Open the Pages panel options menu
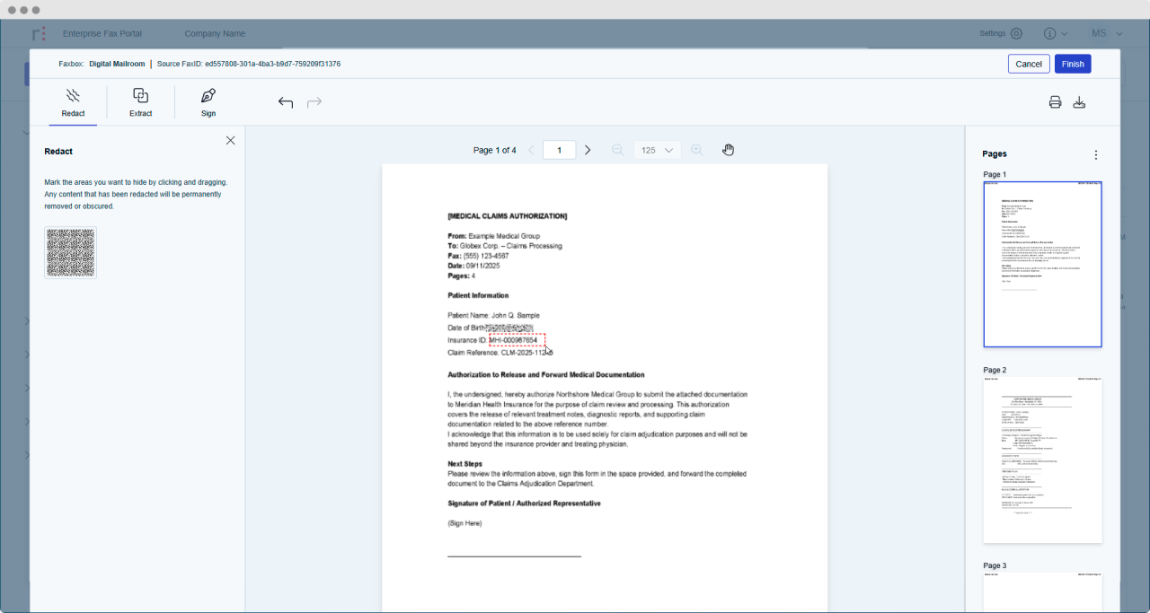 1095,154
